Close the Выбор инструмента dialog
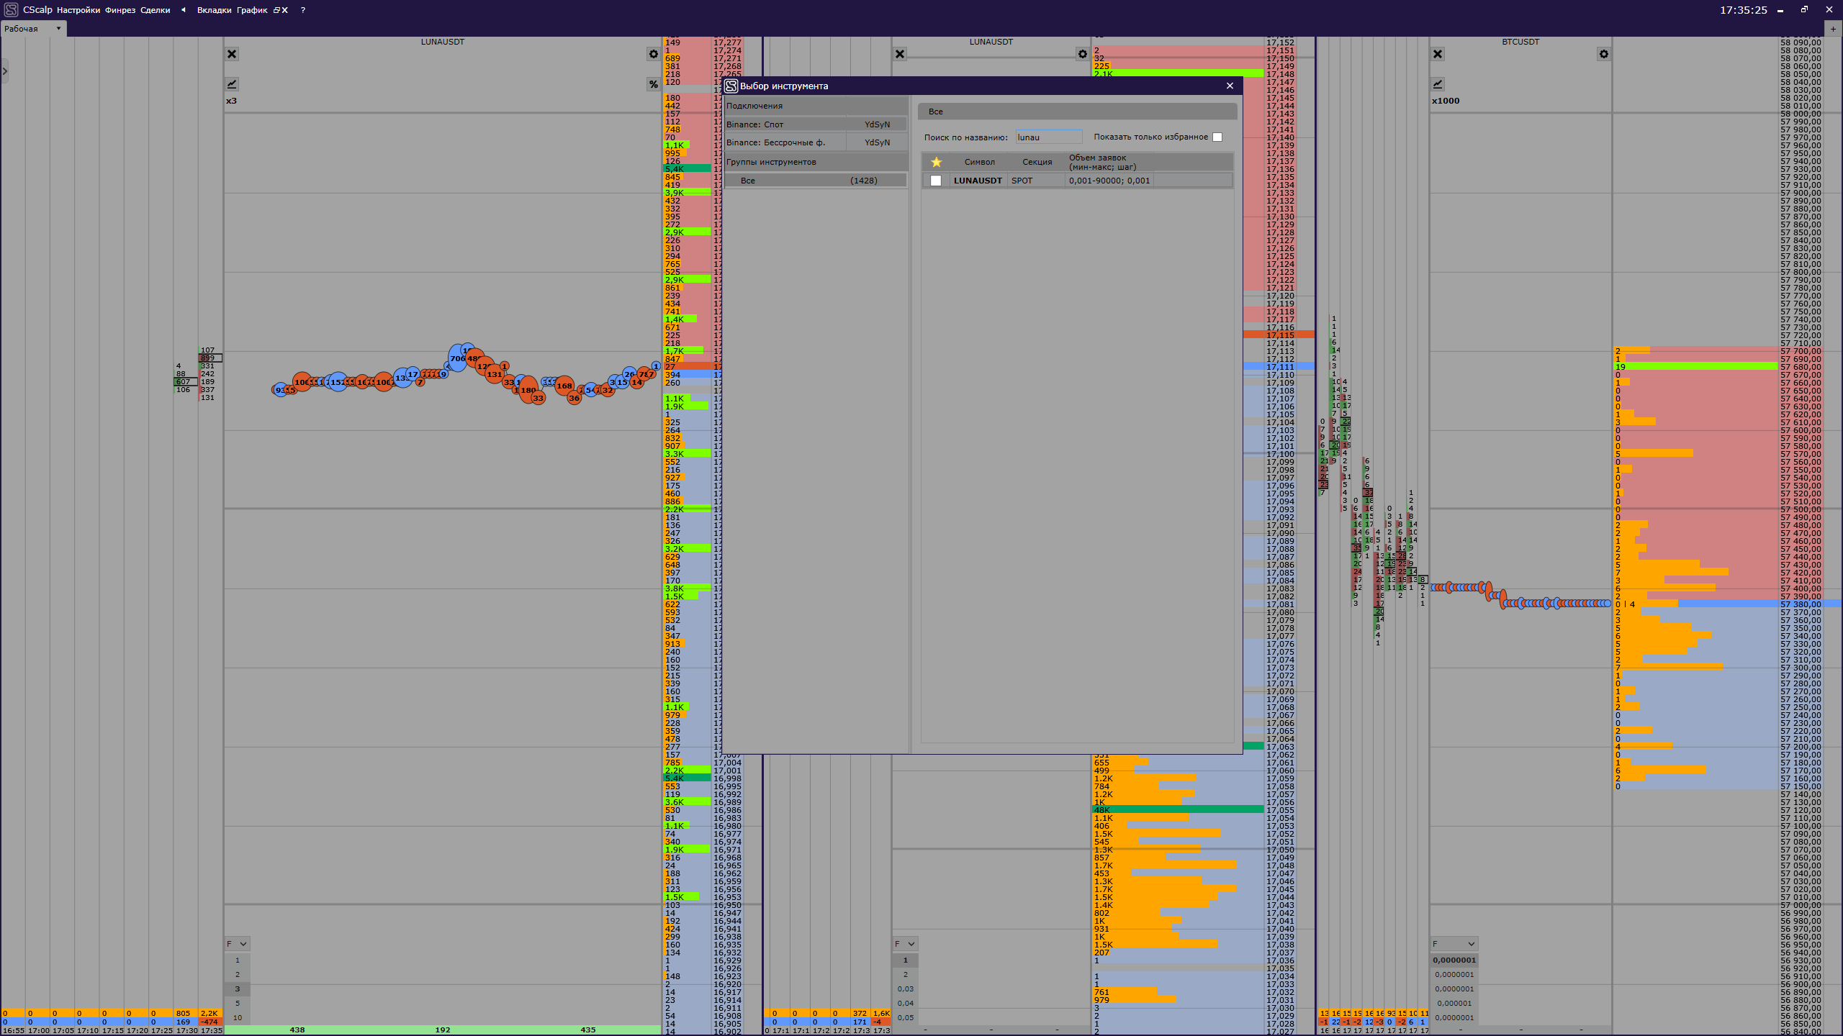 click(1230, 86)
